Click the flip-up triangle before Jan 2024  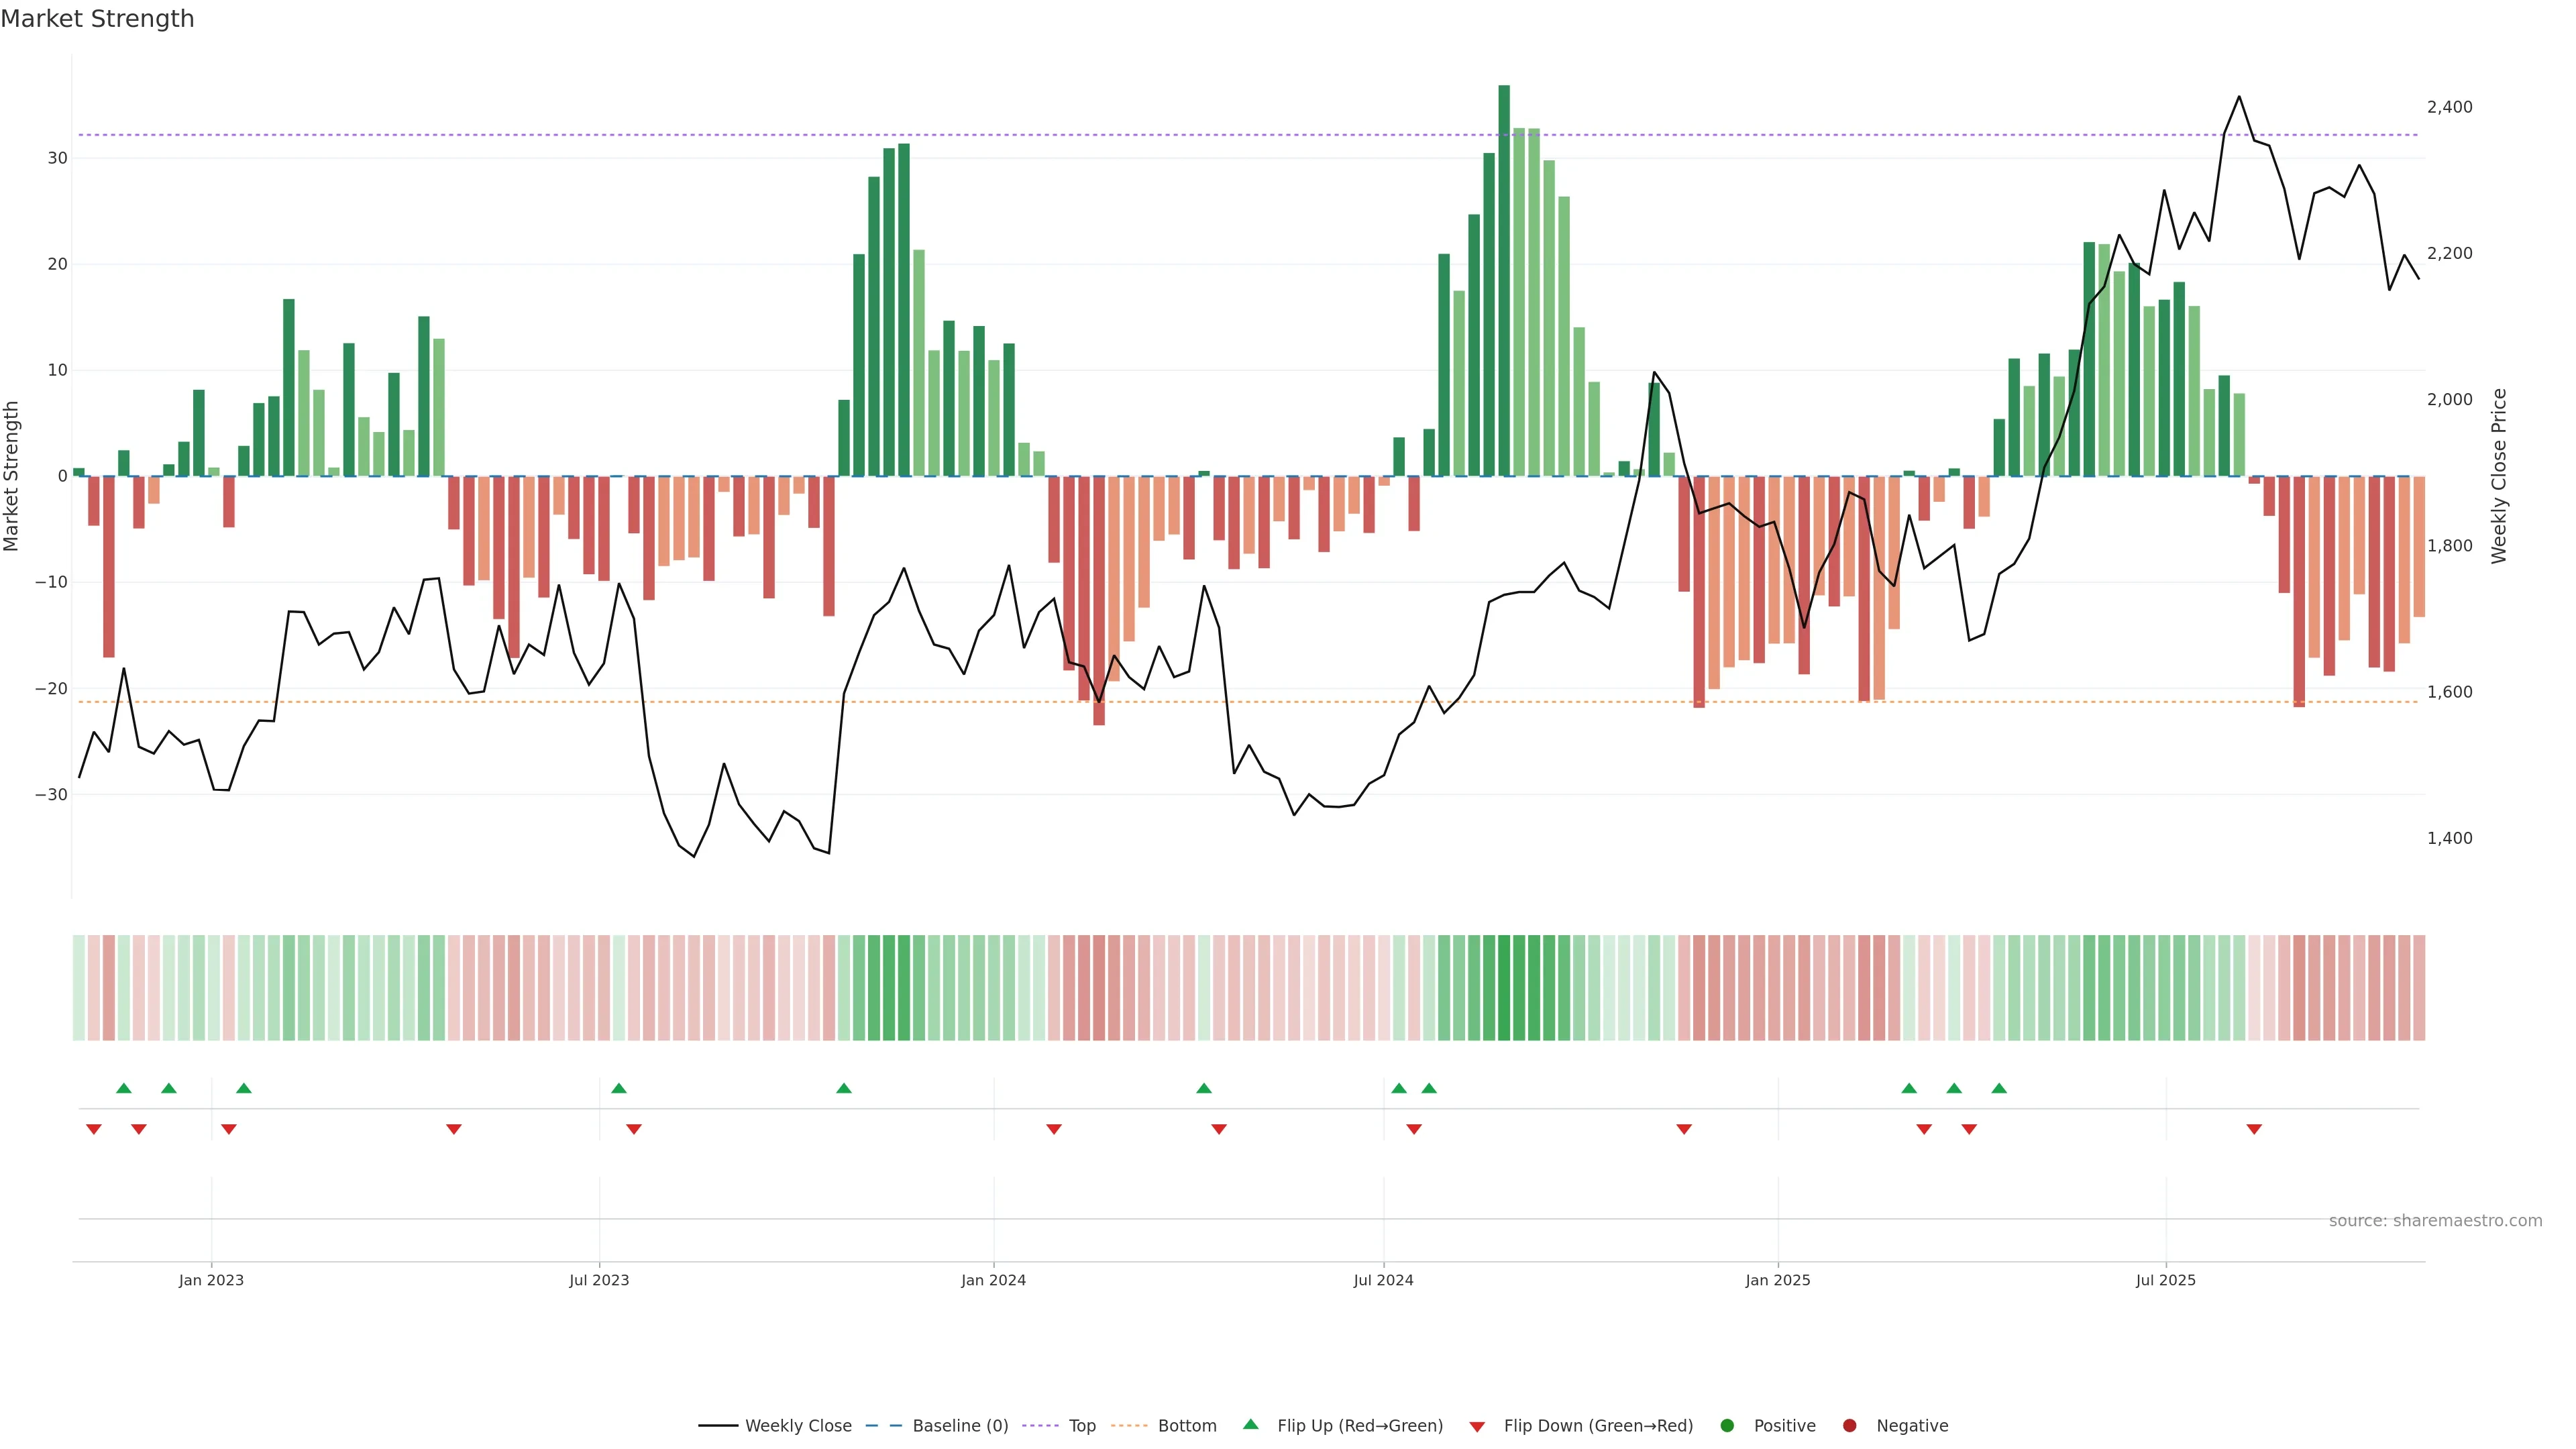coord(844,1088)
